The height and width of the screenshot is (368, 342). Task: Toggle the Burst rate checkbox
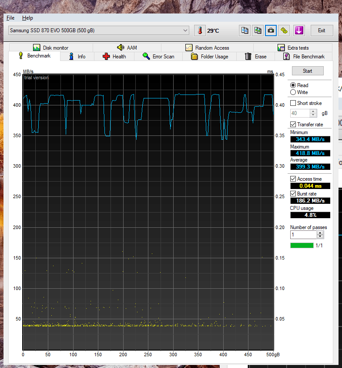[293, 194]
